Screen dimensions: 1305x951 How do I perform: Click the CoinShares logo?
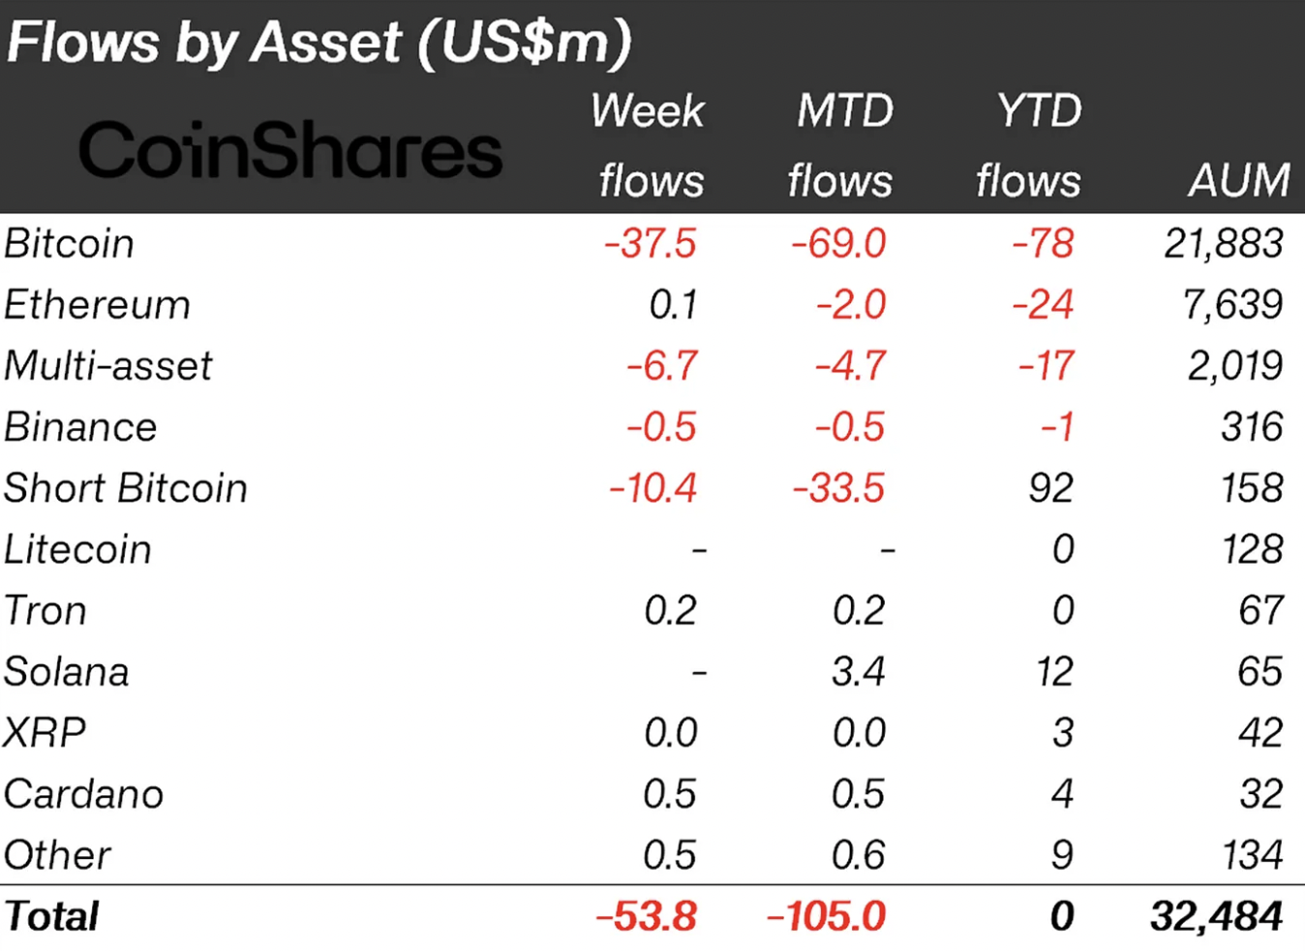290,150
